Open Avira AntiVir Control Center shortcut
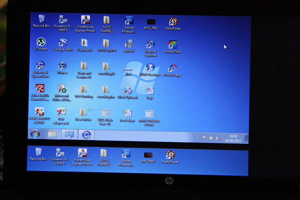Viewport: 300px width, 200px height. tap(40, 88)
